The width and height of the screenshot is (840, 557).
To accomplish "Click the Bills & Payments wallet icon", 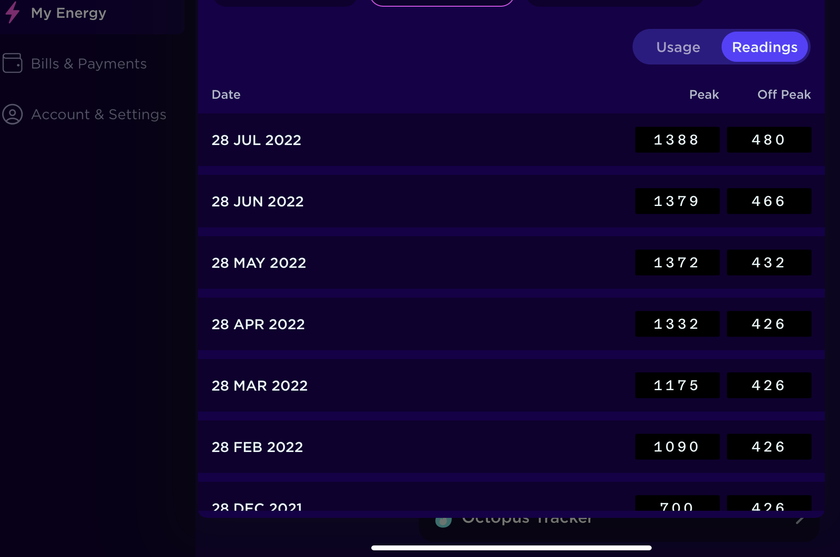I will click(x=12, y=63).
